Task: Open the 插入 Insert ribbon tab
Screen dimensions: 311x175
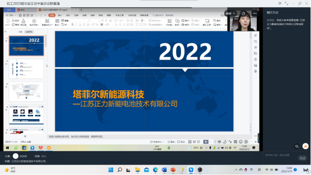Action: (x=60, y=15)
